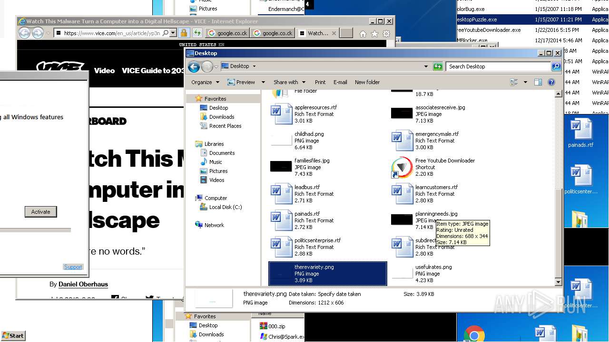Open IE address bar autocomplete dropdown
Screen dimensions: 609x342
click(173, 33)
